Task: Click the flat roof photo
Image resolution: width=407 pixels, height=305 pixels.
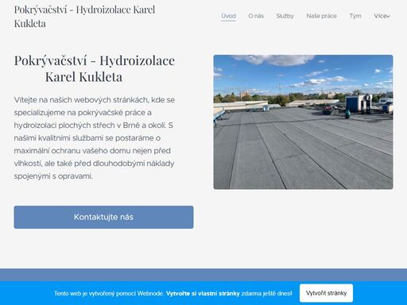Action: click(x=303, y=122)
